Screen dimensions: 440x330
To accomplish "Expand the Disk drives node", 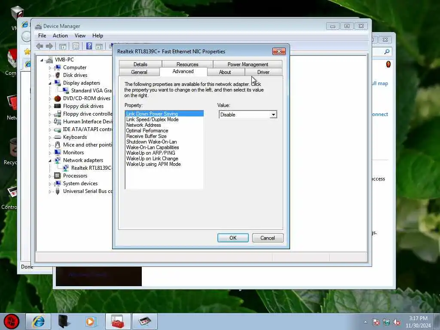I will (50, 76).
